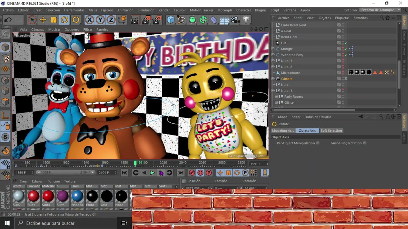Open the green array modeling objects icon
Screen dimensions: 408x229
[x=203, y=20]
